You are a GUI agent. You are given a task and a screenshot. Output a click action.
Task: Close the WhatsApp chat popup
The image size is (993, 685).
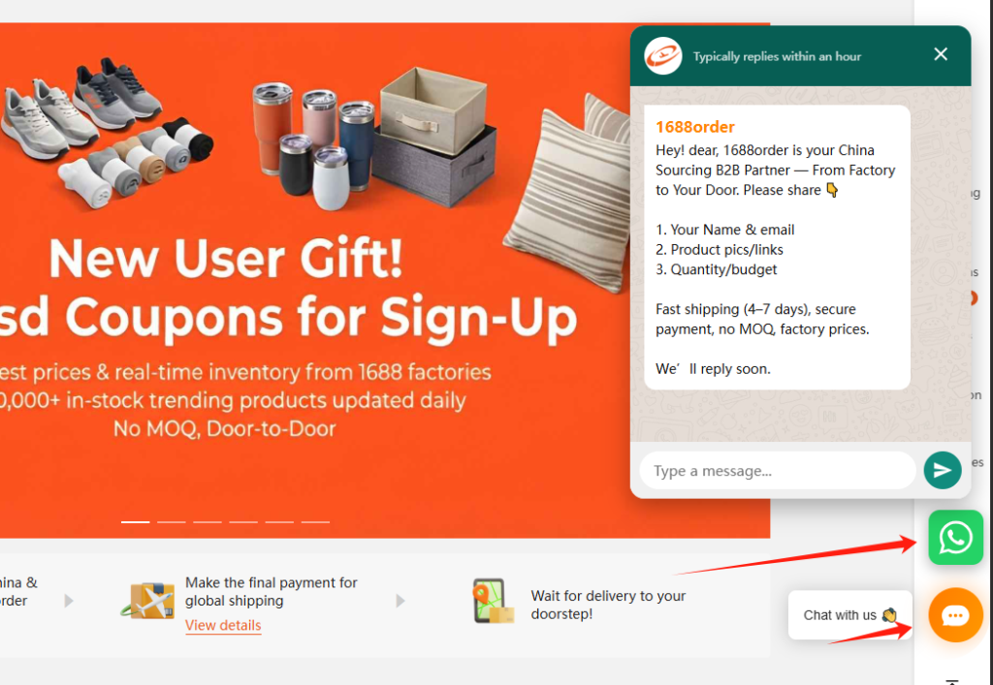tap(941, 54)
